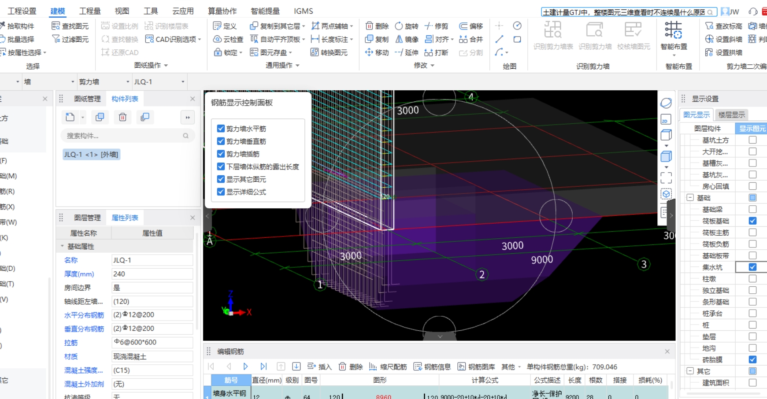Switch to 图纸管理 tab
The width and height of the screenshot is (767, 399).
(87, 99)
